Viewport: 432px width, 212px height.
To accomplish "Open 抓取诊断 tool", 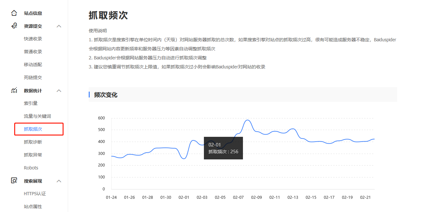I will (33, 142).
